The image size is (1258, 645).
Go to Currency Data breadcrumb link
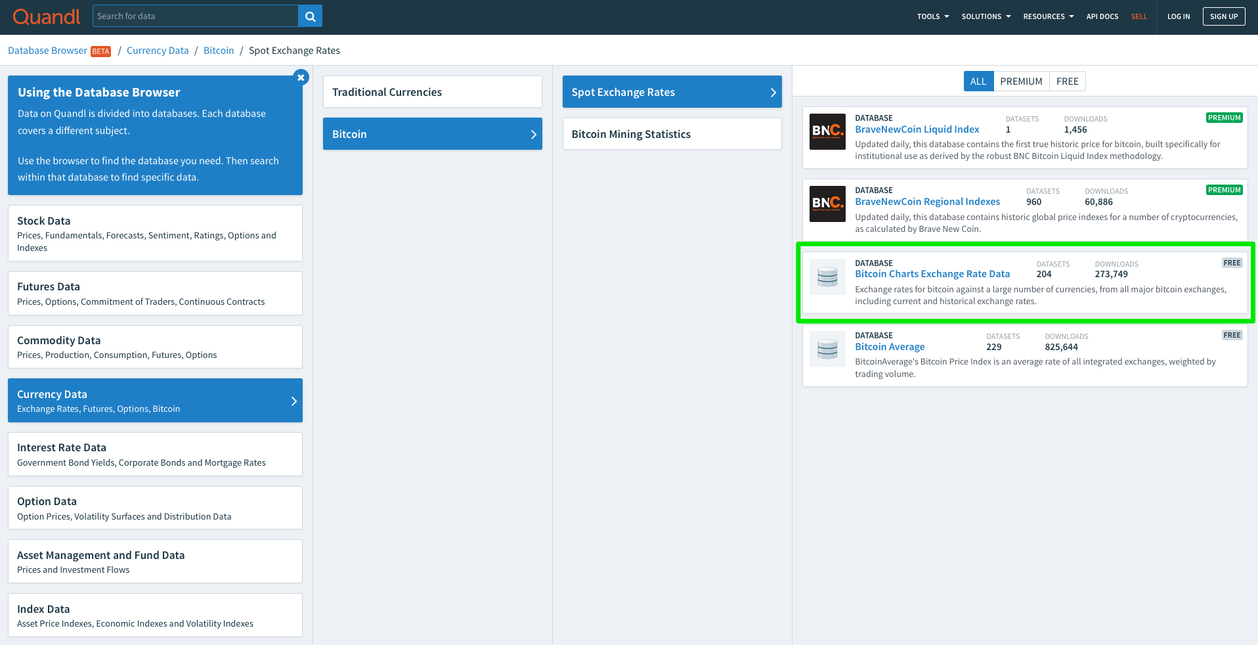pos(158,51)
